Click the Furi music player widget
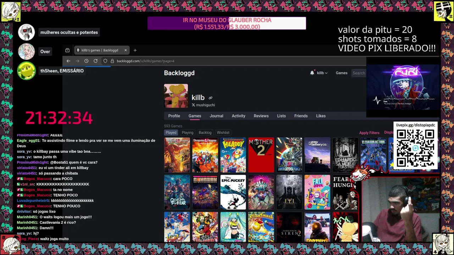The height and width of the screenshot is (255, 454). pos(403,87)
